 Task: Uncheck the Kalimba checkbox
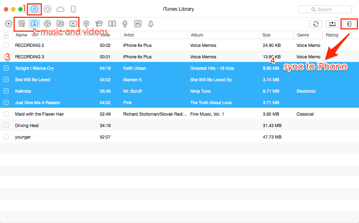tap(6, 91)
